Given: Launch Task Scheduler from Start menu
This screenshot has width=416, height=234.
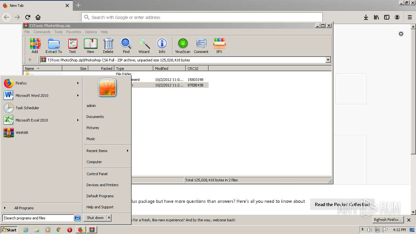Looking at the screenshot, I should [41, 108].
